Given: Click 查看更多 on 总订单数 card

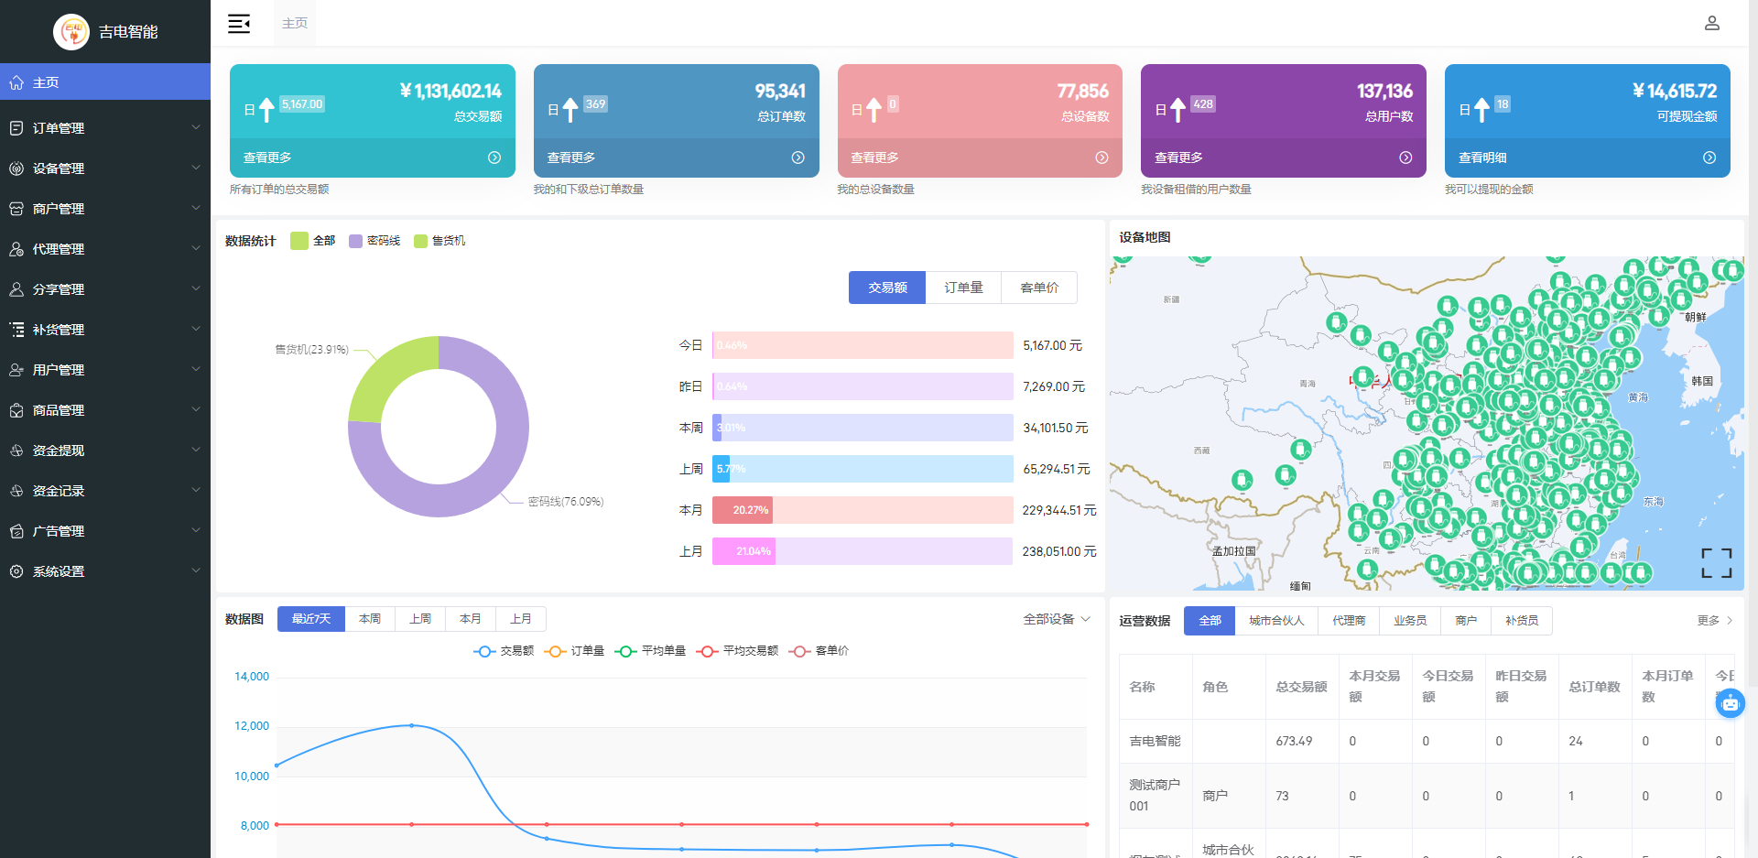Looking at the screenshot, I should pos(571,157).
